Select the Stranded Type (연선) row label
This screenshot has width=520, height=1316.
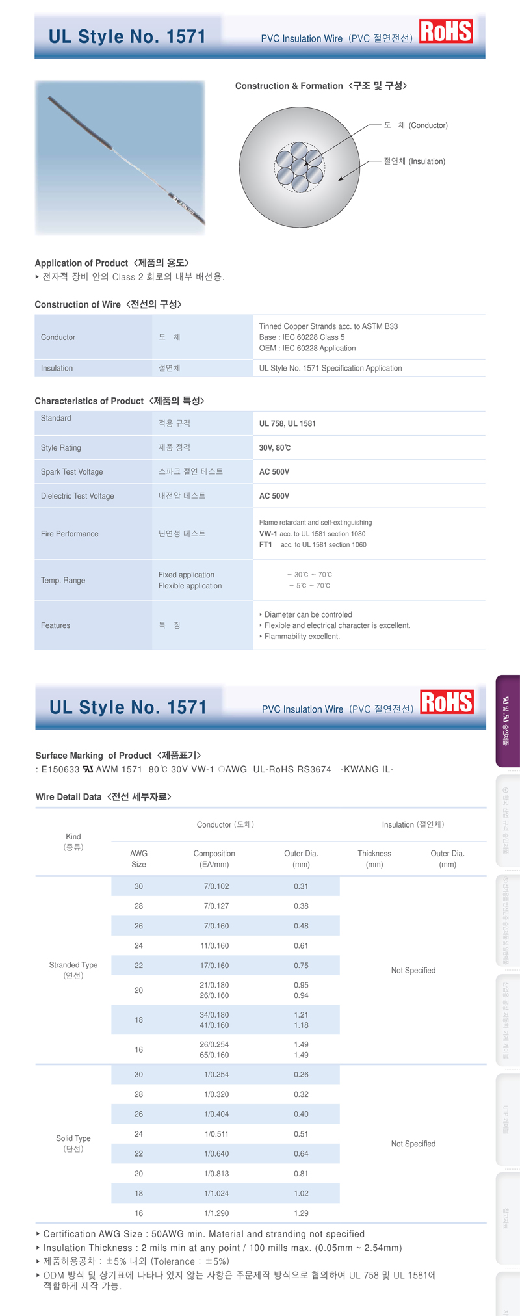73,969
